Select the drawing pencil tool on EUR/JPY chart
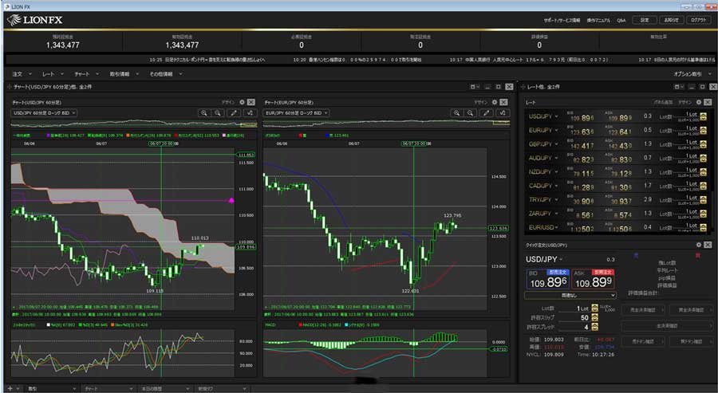This screenshot has height=393, width=718. click(487, 113)
